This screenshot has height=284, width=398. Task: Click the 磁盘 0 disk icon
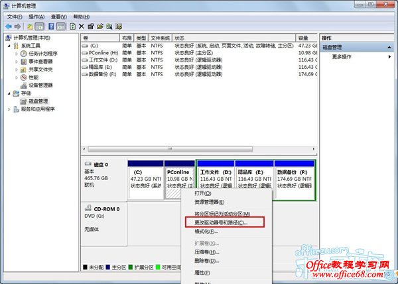88,164
